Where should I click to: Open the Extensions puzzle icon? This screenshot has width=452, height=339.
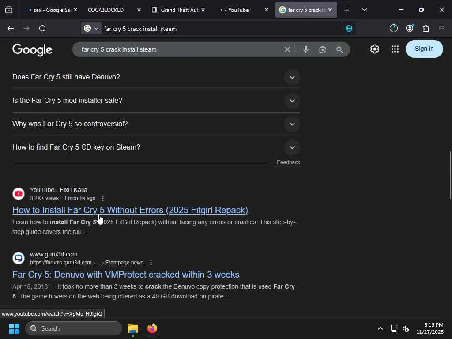426,28
